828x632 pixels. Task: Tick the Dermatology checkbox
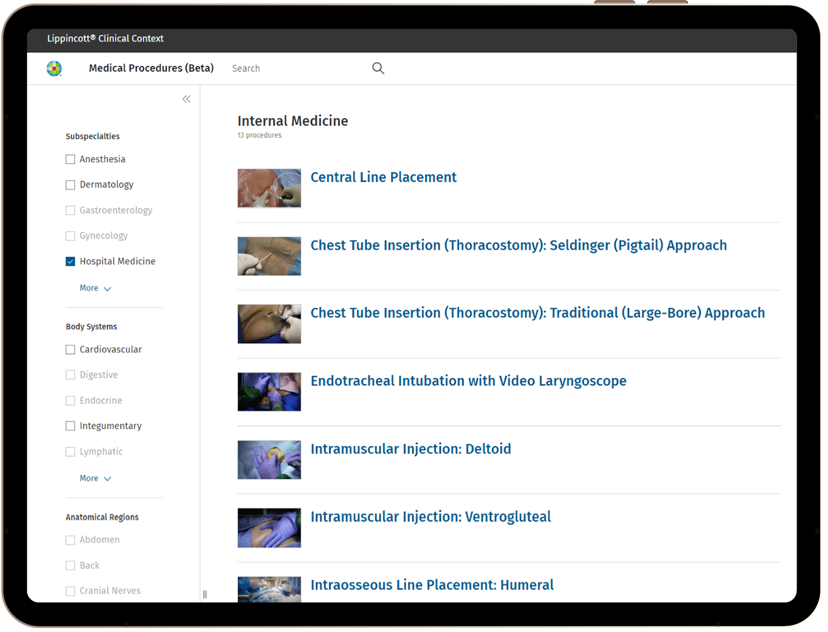[71, 185]
